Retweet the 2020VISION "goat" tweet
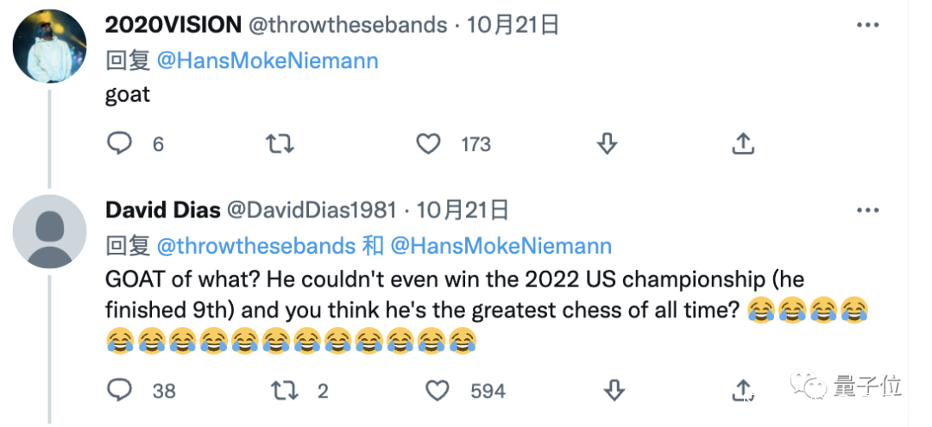932x427 pixels. tap(280, 143)
